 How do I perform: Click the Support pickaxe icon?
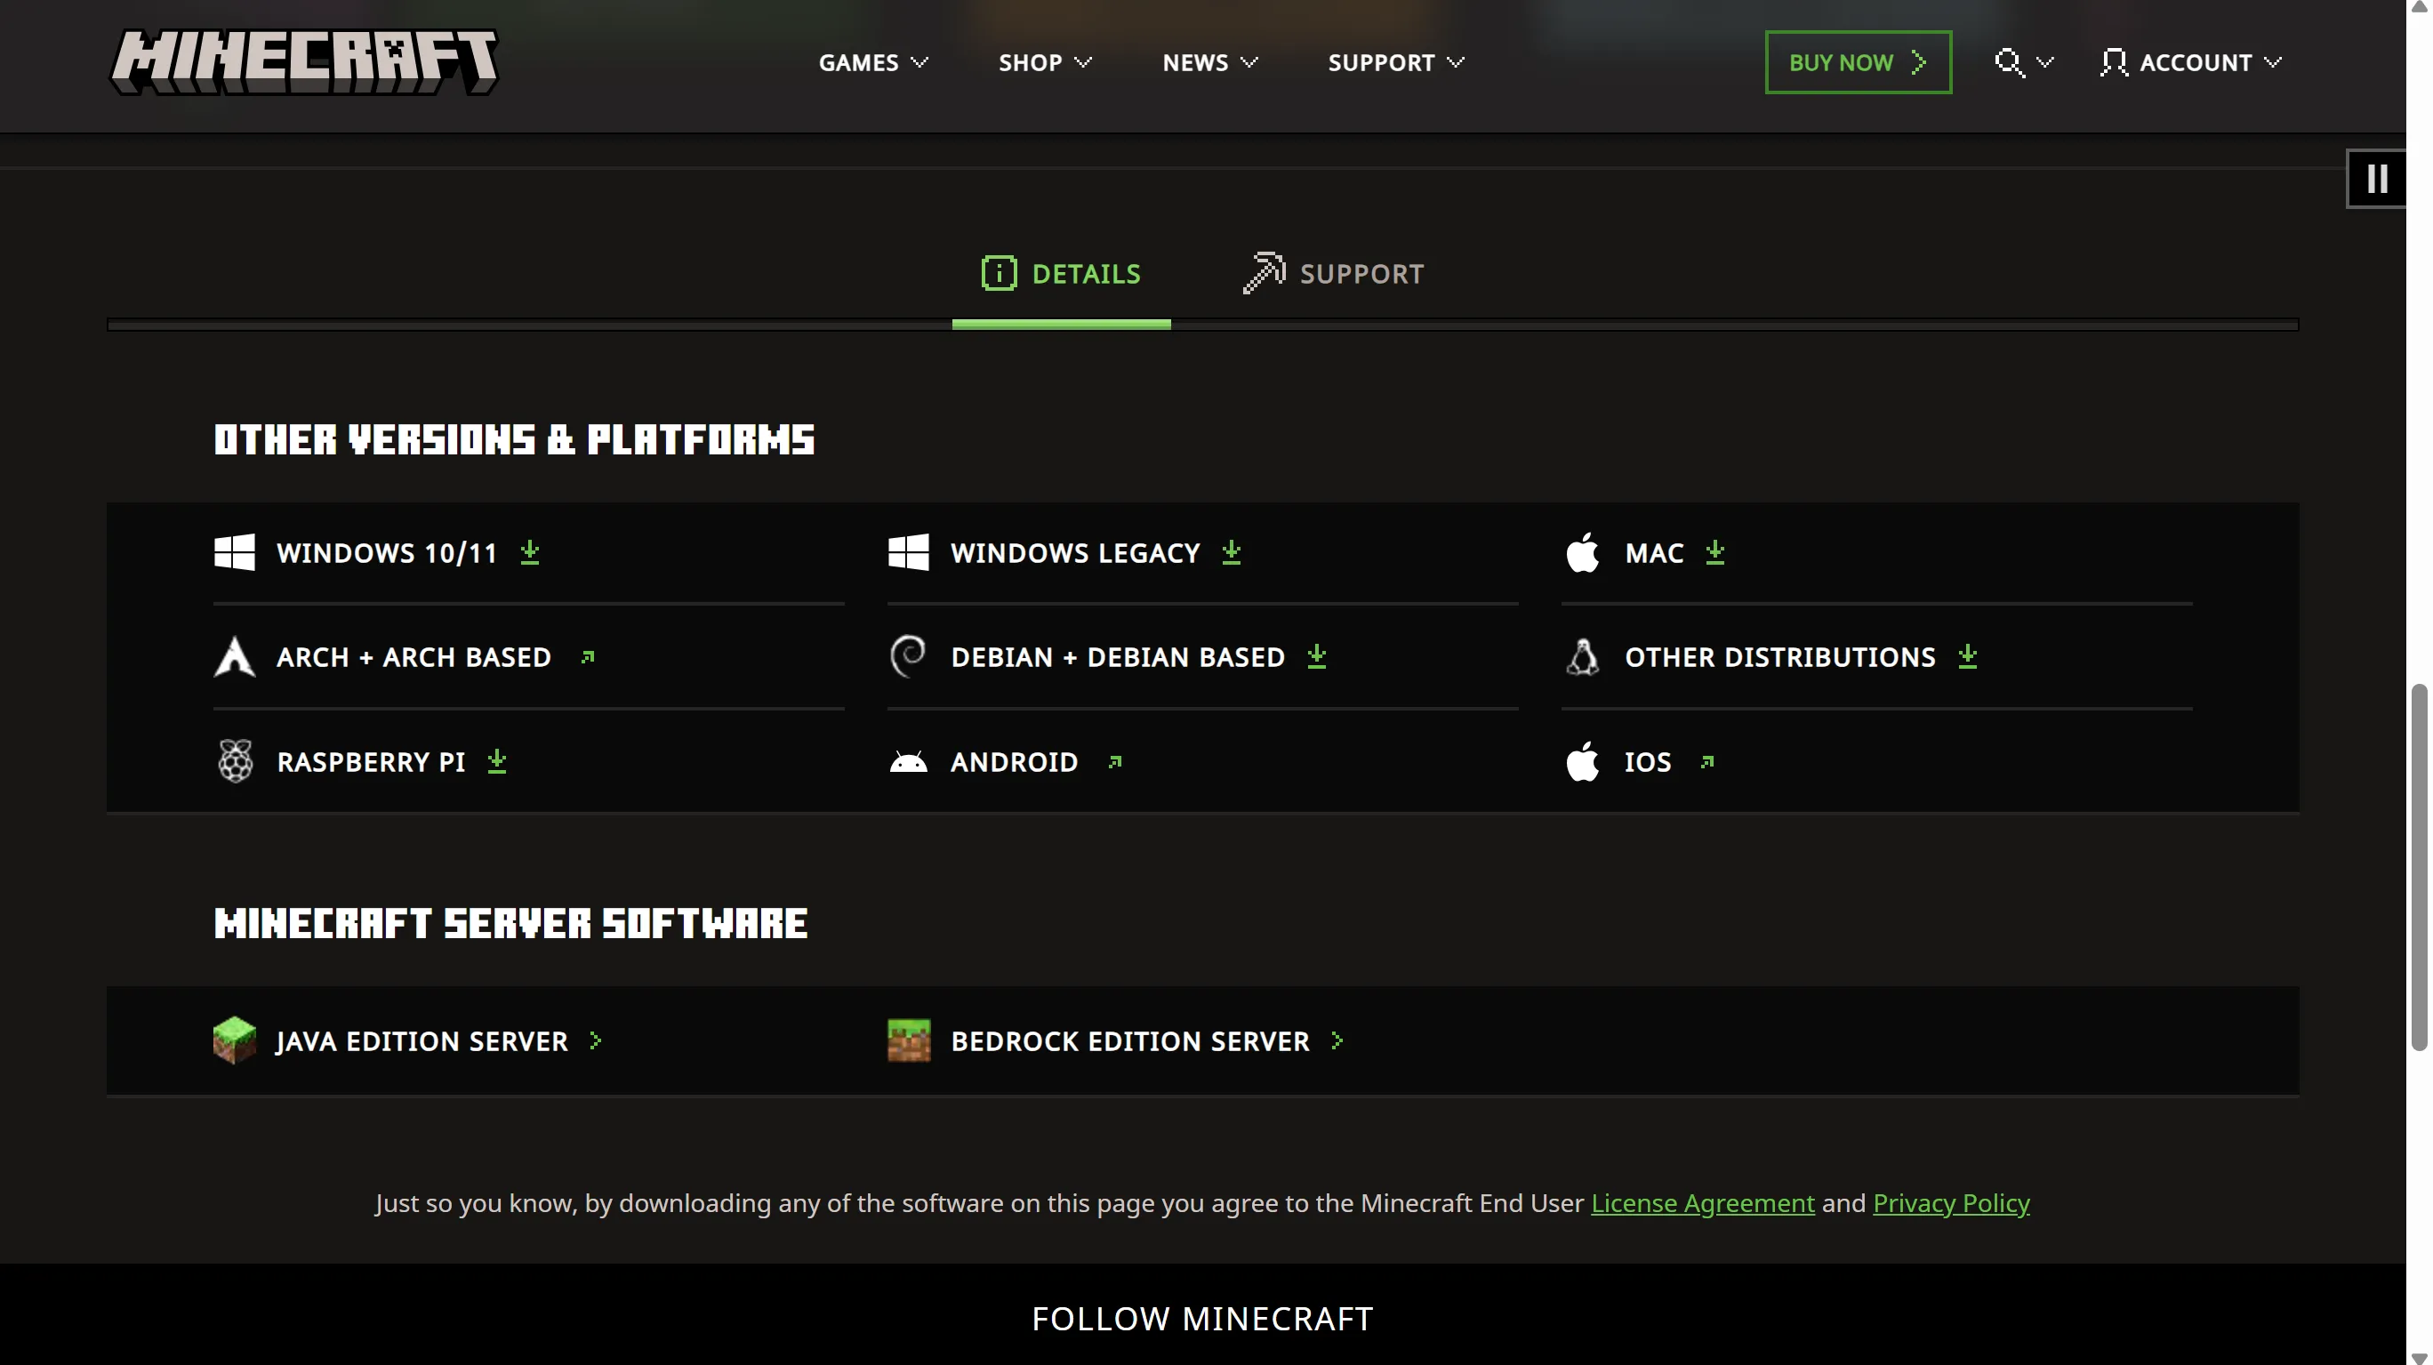coord(1264,273)
